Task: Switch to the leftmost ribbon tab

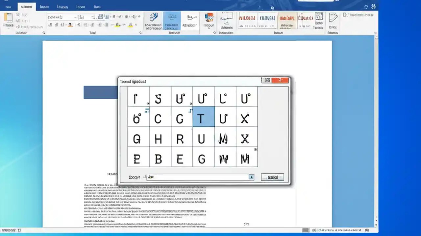Action: click(x=8, y=7)
